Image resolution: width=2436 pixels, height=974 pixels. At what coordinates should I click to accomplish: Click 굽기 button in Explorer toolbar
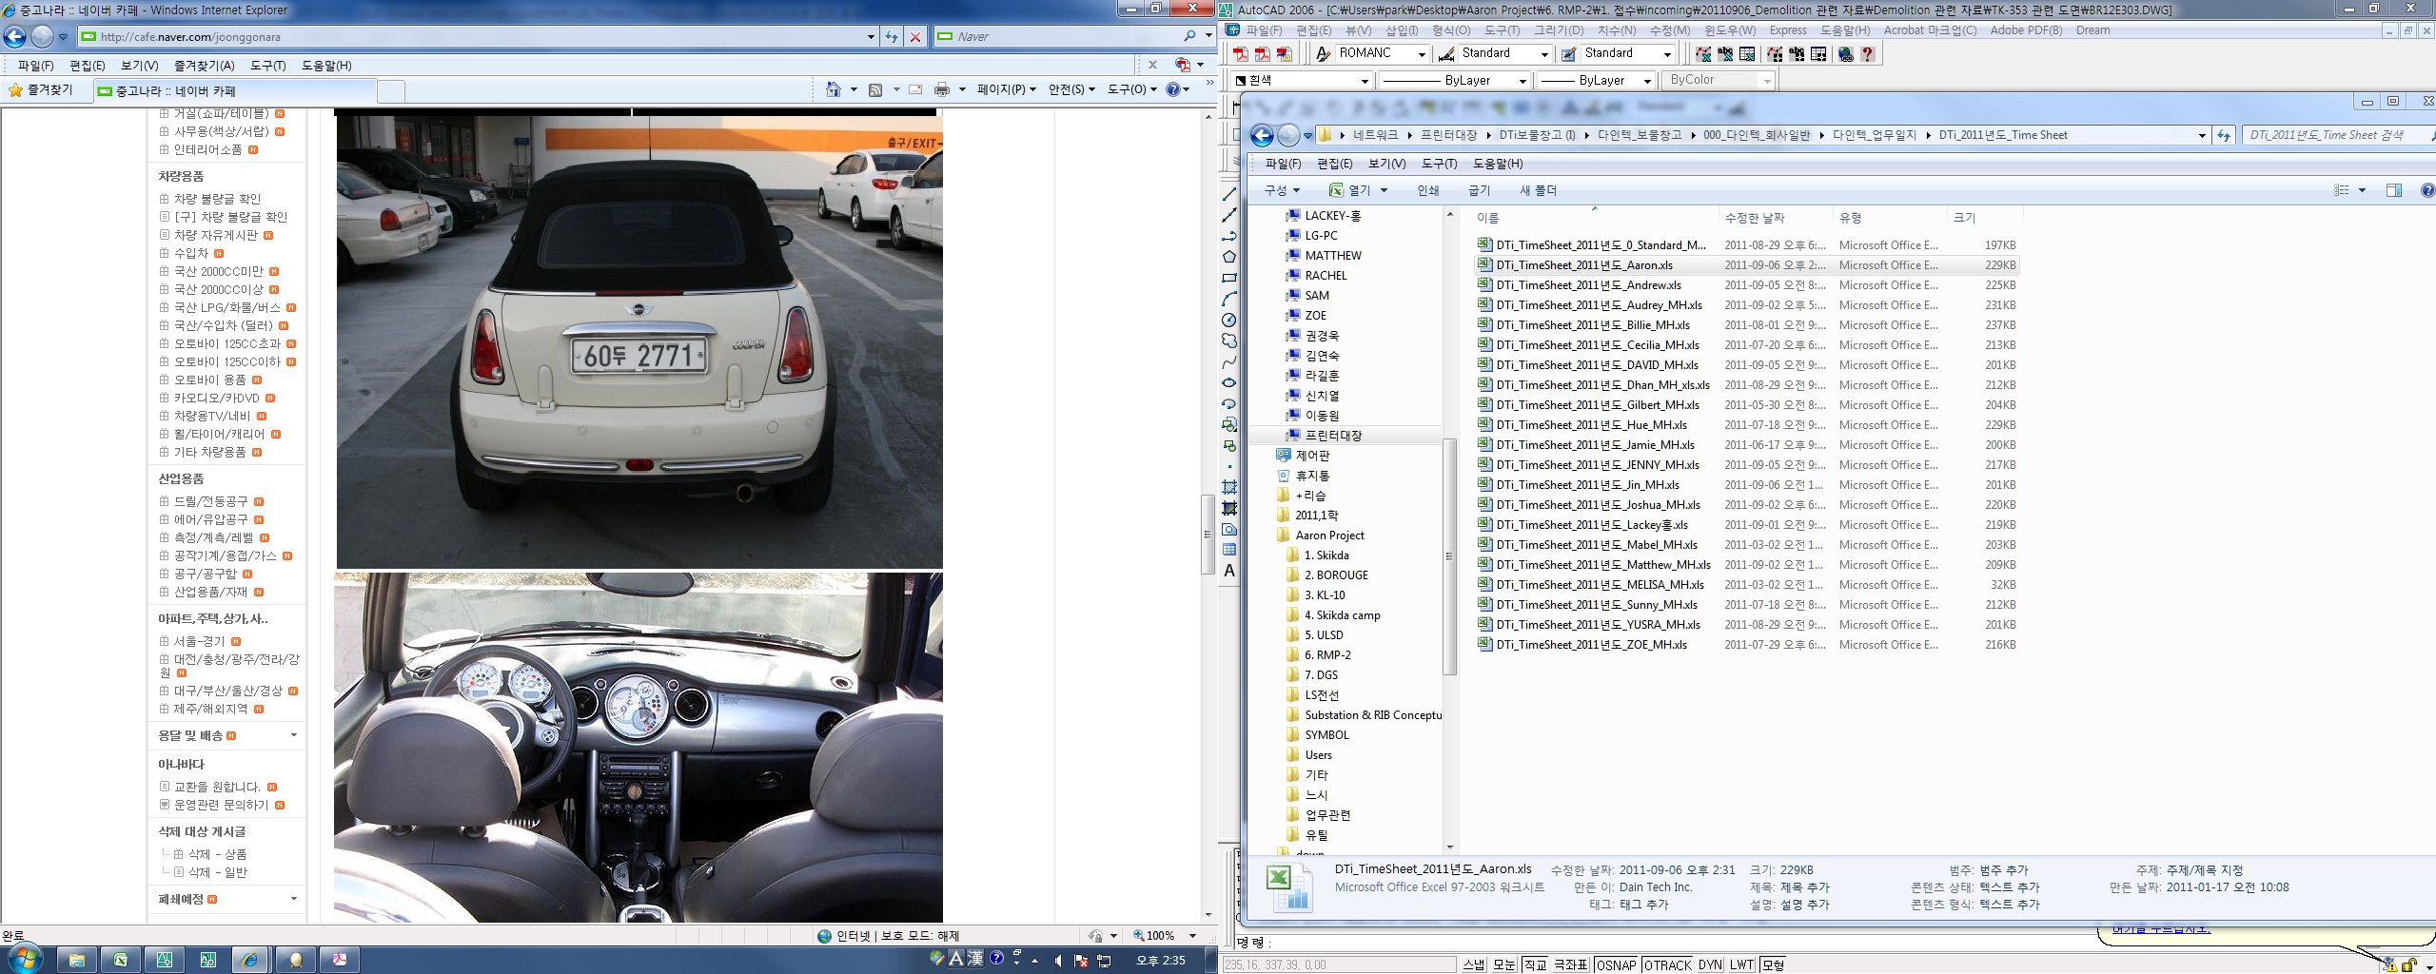tap(1479, 190)
